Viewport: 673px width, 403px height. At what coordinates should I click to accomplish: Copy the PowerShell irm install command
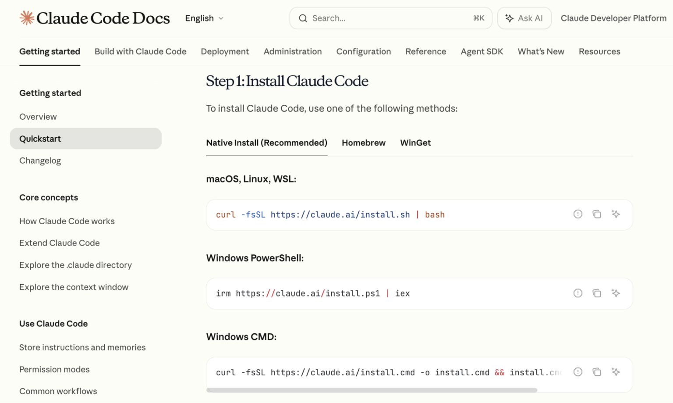click(597, 293)
